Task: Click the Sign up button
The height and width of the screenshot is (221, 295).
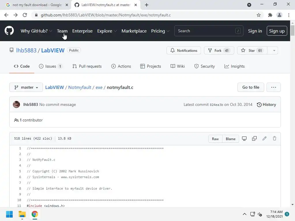Action: (x=277, y=31)
